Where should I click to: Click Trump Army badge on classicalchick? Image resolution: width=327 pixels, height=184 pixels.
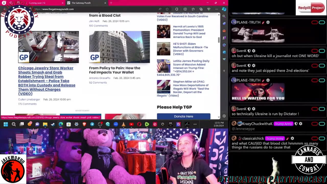[x=275, y=139]
